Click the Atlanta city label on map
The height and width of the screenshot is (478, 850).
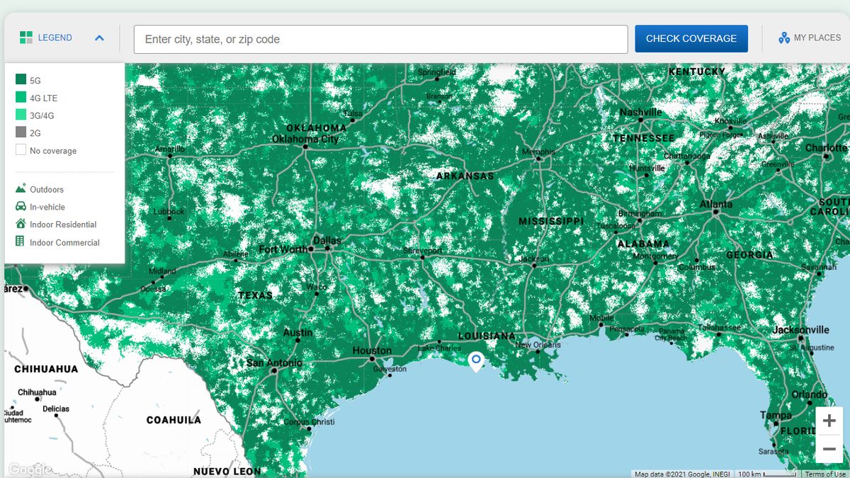tap(716, 205)
